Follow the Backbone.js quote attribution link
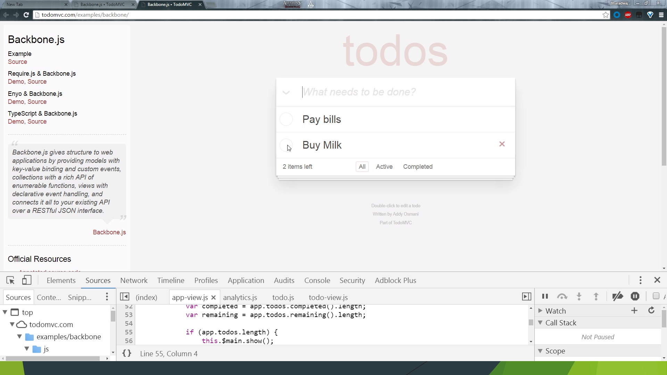The image size is (667, 375). tap(109, 232)
